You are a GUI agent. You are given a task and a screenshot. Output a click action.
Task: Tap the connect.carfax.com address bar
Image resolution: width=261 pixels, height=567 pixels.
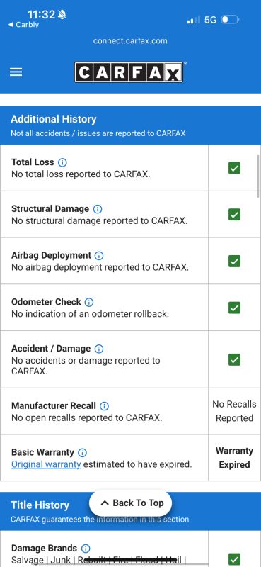point(130,41)
